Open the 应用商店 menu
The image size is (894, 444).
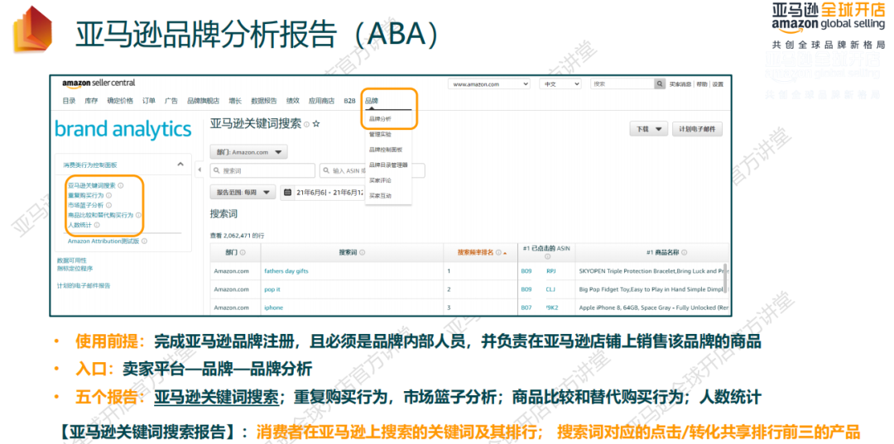click(321, 101)
